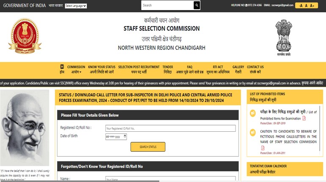
Task: Click the Registered ID/Roll No input field
Action: tap(170, 128)
